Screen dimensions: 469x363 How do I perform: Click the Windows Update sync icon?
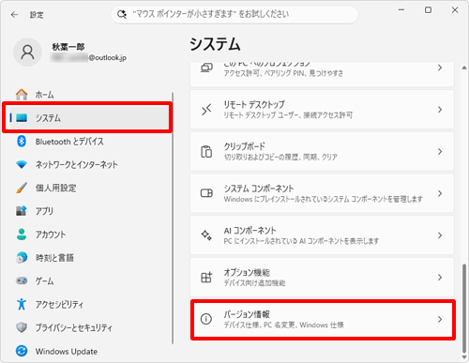pyautogui.click(x=22, y=351)
